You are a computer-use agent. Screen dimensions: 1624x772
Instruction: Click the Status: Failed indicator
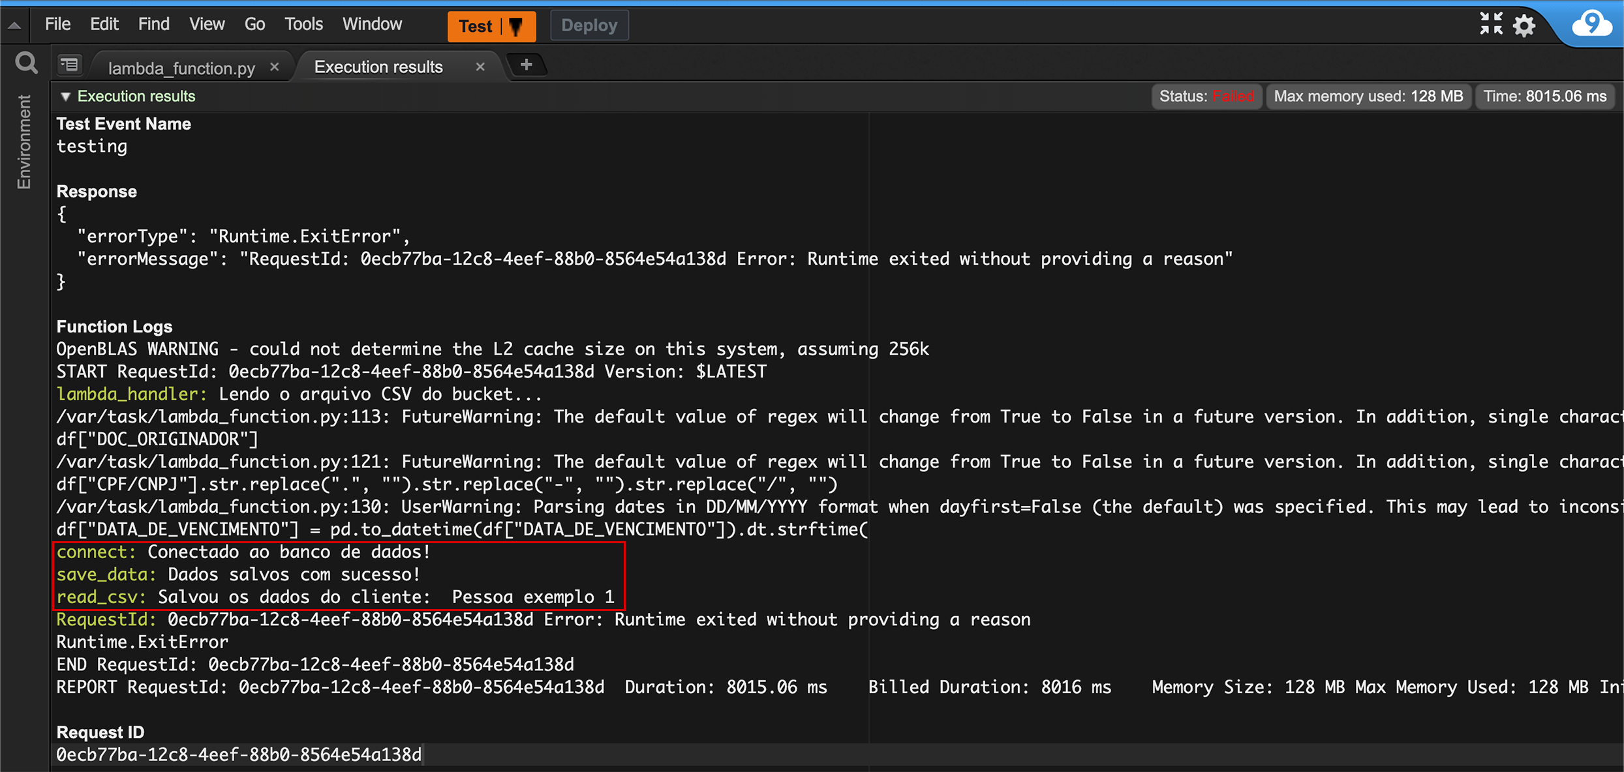point(1206,96)
